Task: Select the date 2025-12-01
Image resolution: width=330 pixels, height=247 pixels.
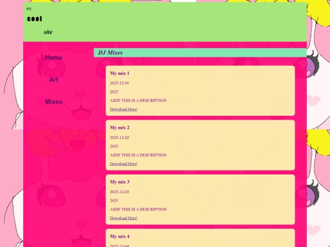Action: tap(119, 83)
